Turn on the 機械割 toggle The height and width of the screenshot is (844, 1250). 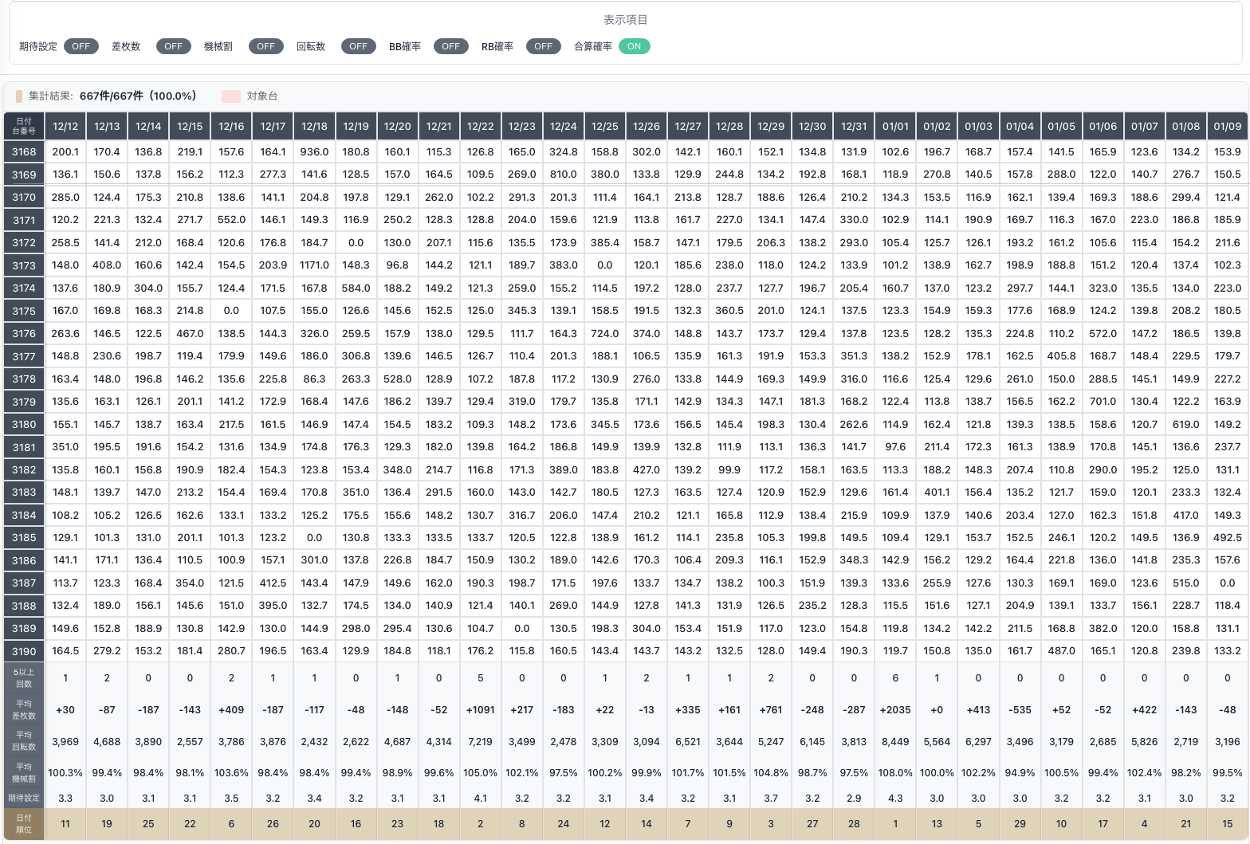click(265, 46)
